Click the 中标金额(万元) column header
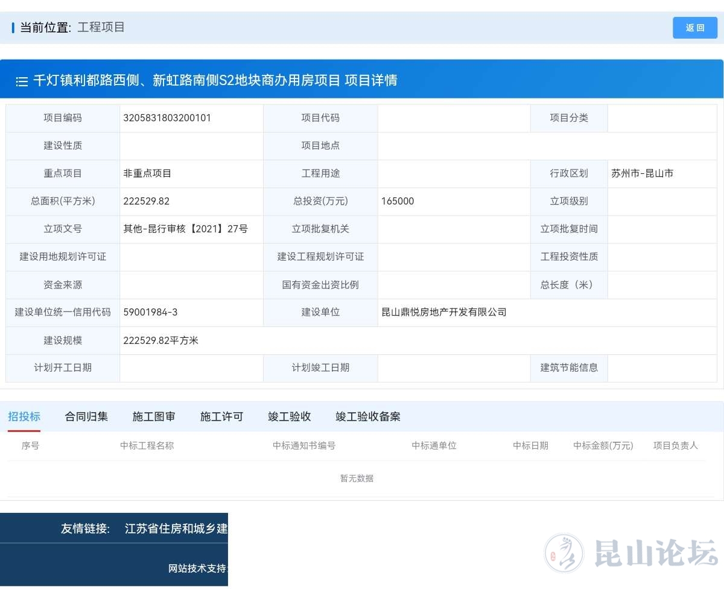Viewport: 724px width, 598px height. tap(603, 445)
